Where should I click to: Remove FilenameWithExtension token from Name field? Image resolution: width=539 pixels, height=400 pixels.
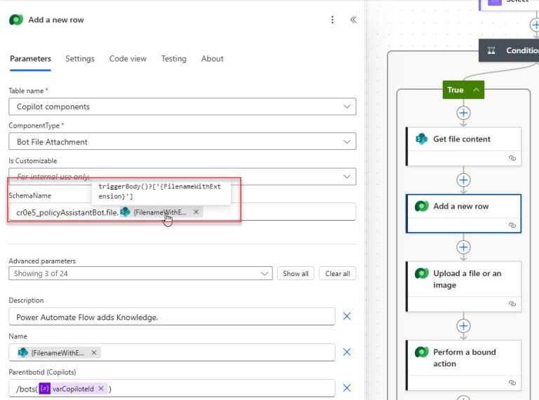(94, 352)
